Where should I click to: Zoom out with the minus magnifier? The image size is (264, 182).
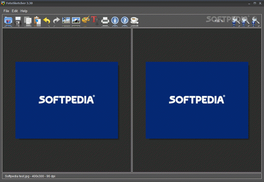coord(235,21)
